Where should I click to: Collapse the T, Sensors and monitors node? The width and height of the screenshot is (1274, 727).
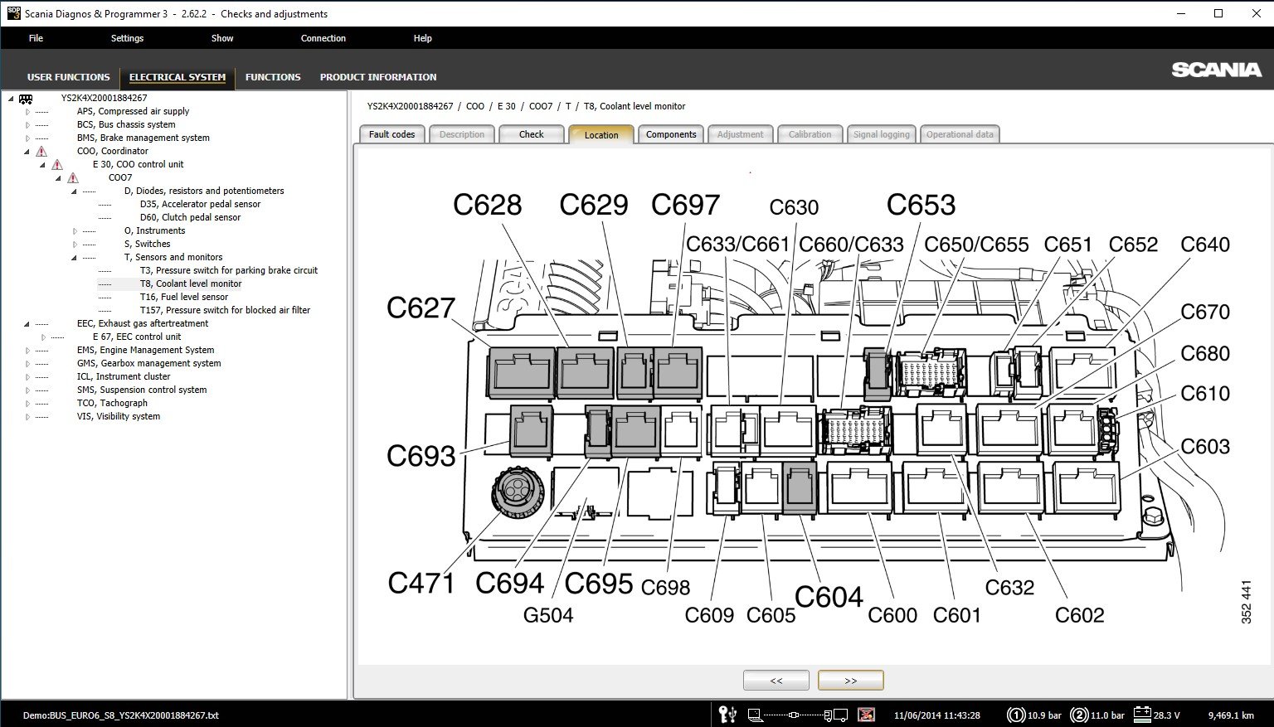click(x=75, y=258)
